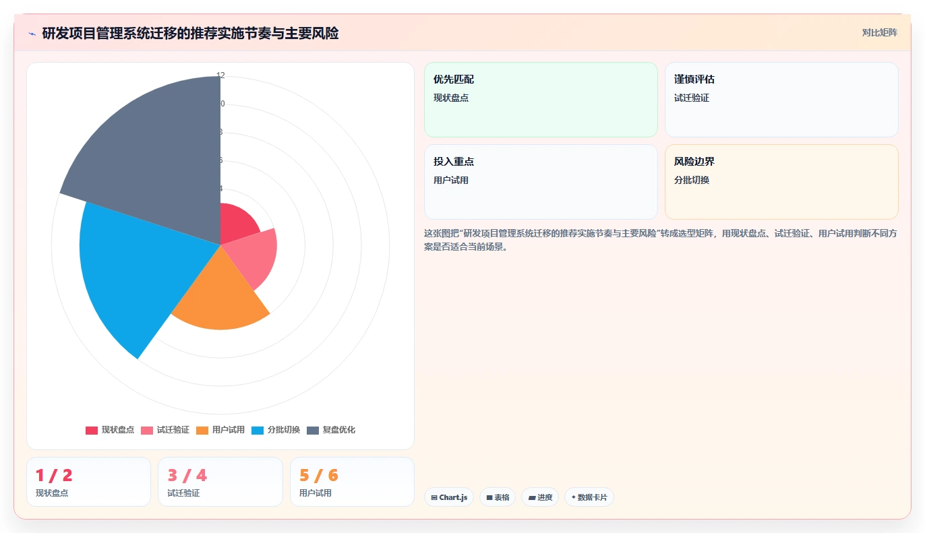
Task: Click the 1 / 2 现状盘点 stat card
Action: [88, 482]
